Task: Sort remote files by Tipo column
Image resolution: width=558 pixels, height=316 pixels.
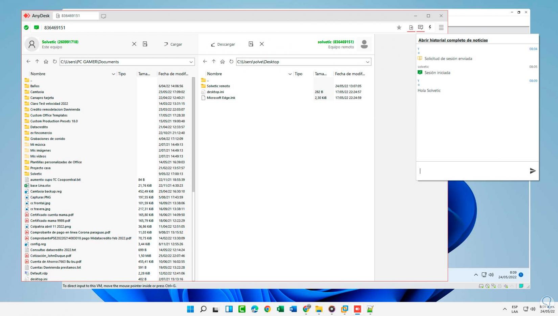Action: [x=299, y=74]
